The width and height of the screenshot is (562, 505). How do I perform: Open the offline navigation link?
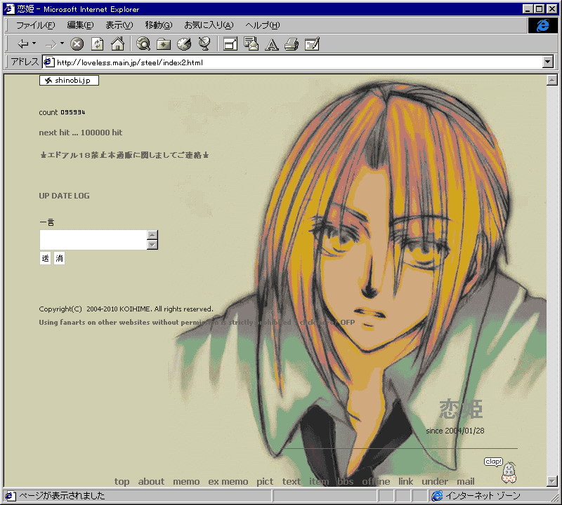(x=376, y=482)
